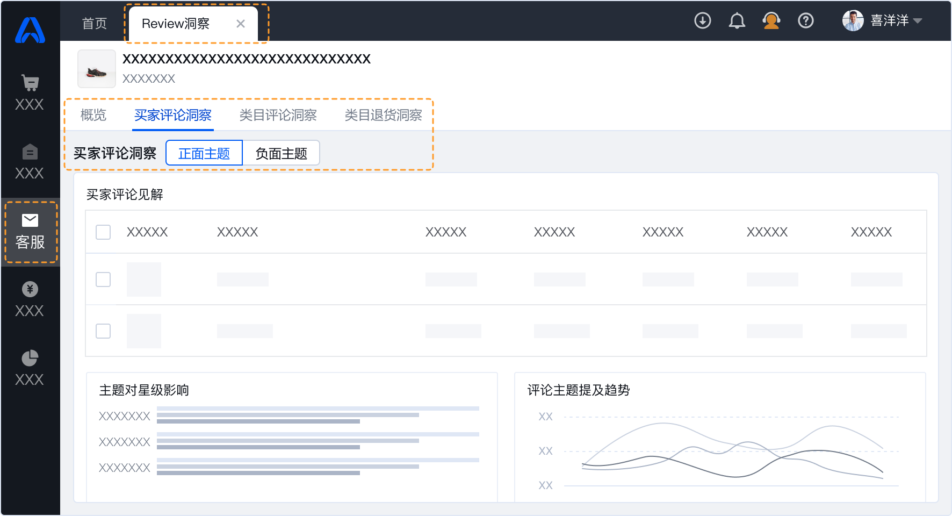Switch to 负面主题 option

[x=282, y=153]
